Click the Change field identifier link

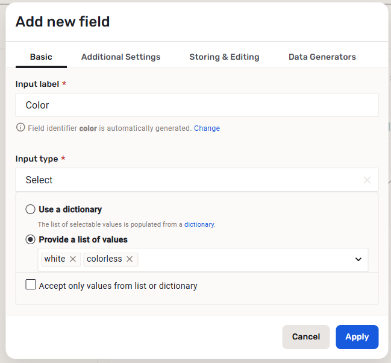(207, 128)
